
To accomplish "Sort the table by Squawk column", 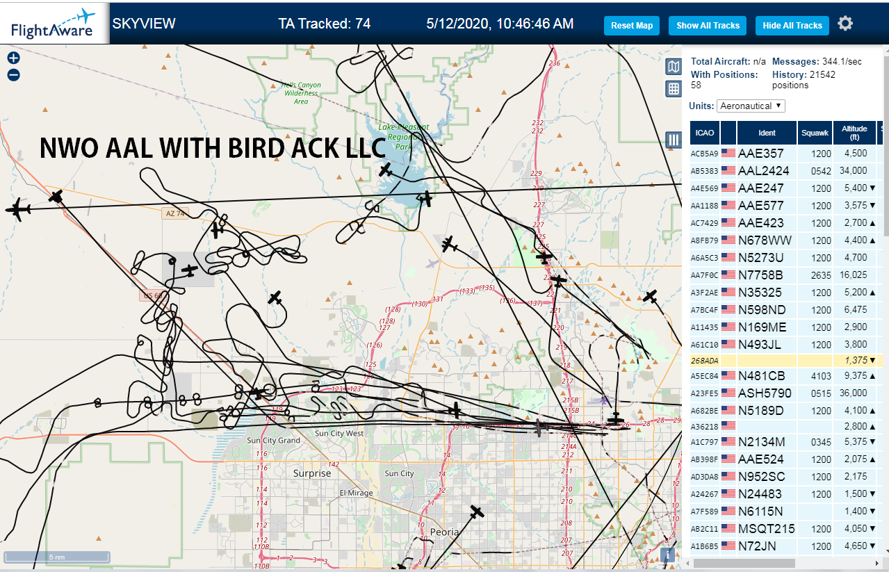I will tap(815, 132).
